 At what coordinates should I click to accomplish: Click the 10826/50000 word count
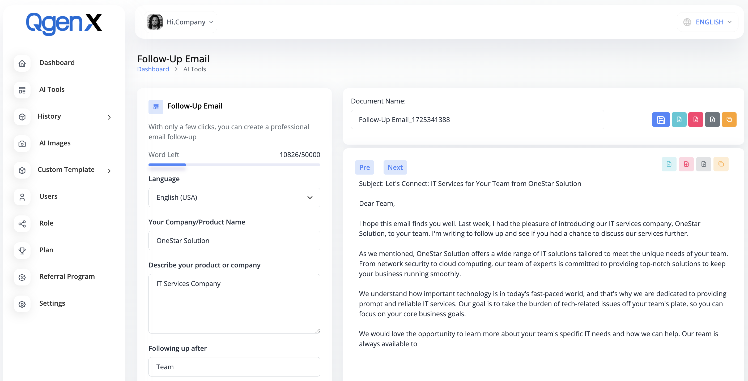(x=300, y=154)
